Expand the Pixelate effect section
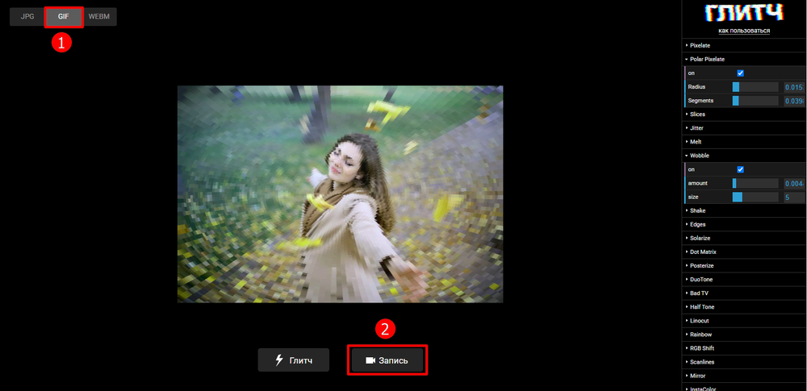Viewport: 807px width, 391px height. [x=744, y=45]
